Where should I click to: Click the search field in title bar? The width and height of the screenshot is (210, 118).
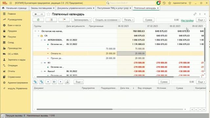coord(131,3)
